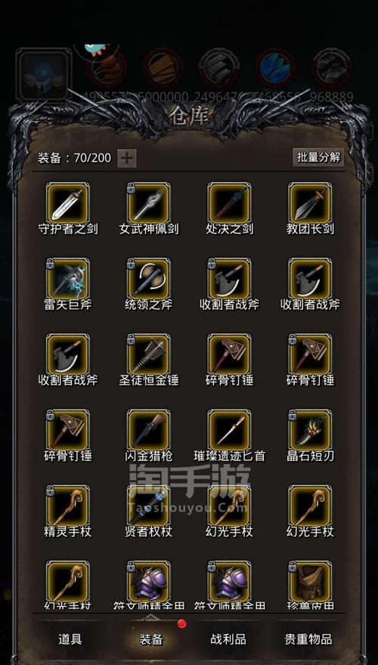
Task: Open the 处决之剑 item
Action: pos(230,204)
